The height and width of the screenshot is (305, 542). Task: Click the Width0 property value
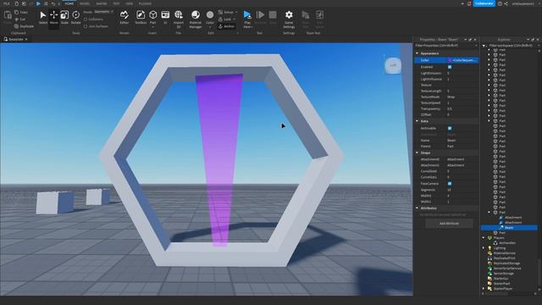(x=463, y=196)
